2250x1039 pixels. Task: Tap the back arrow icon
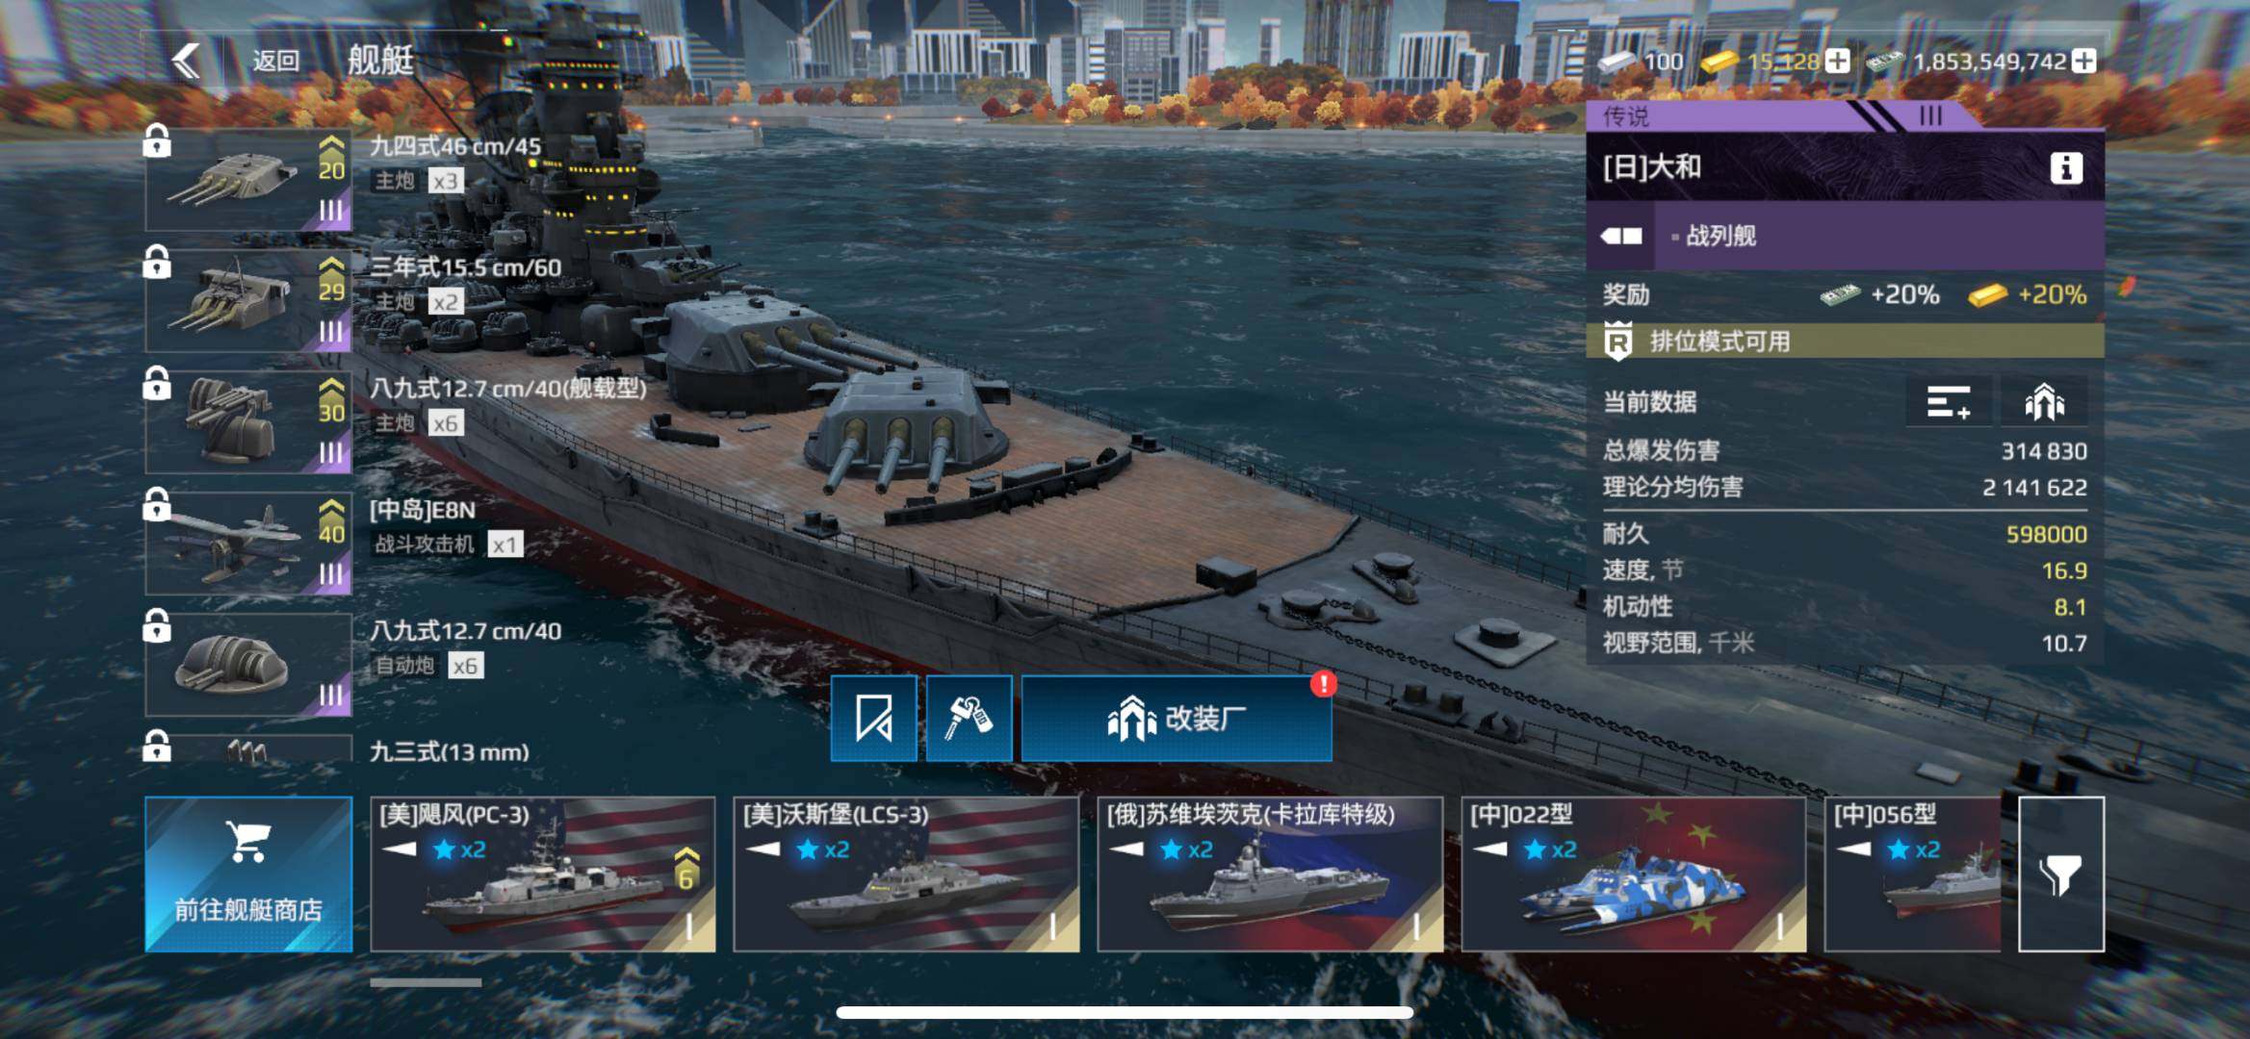(x=185, y=62)
